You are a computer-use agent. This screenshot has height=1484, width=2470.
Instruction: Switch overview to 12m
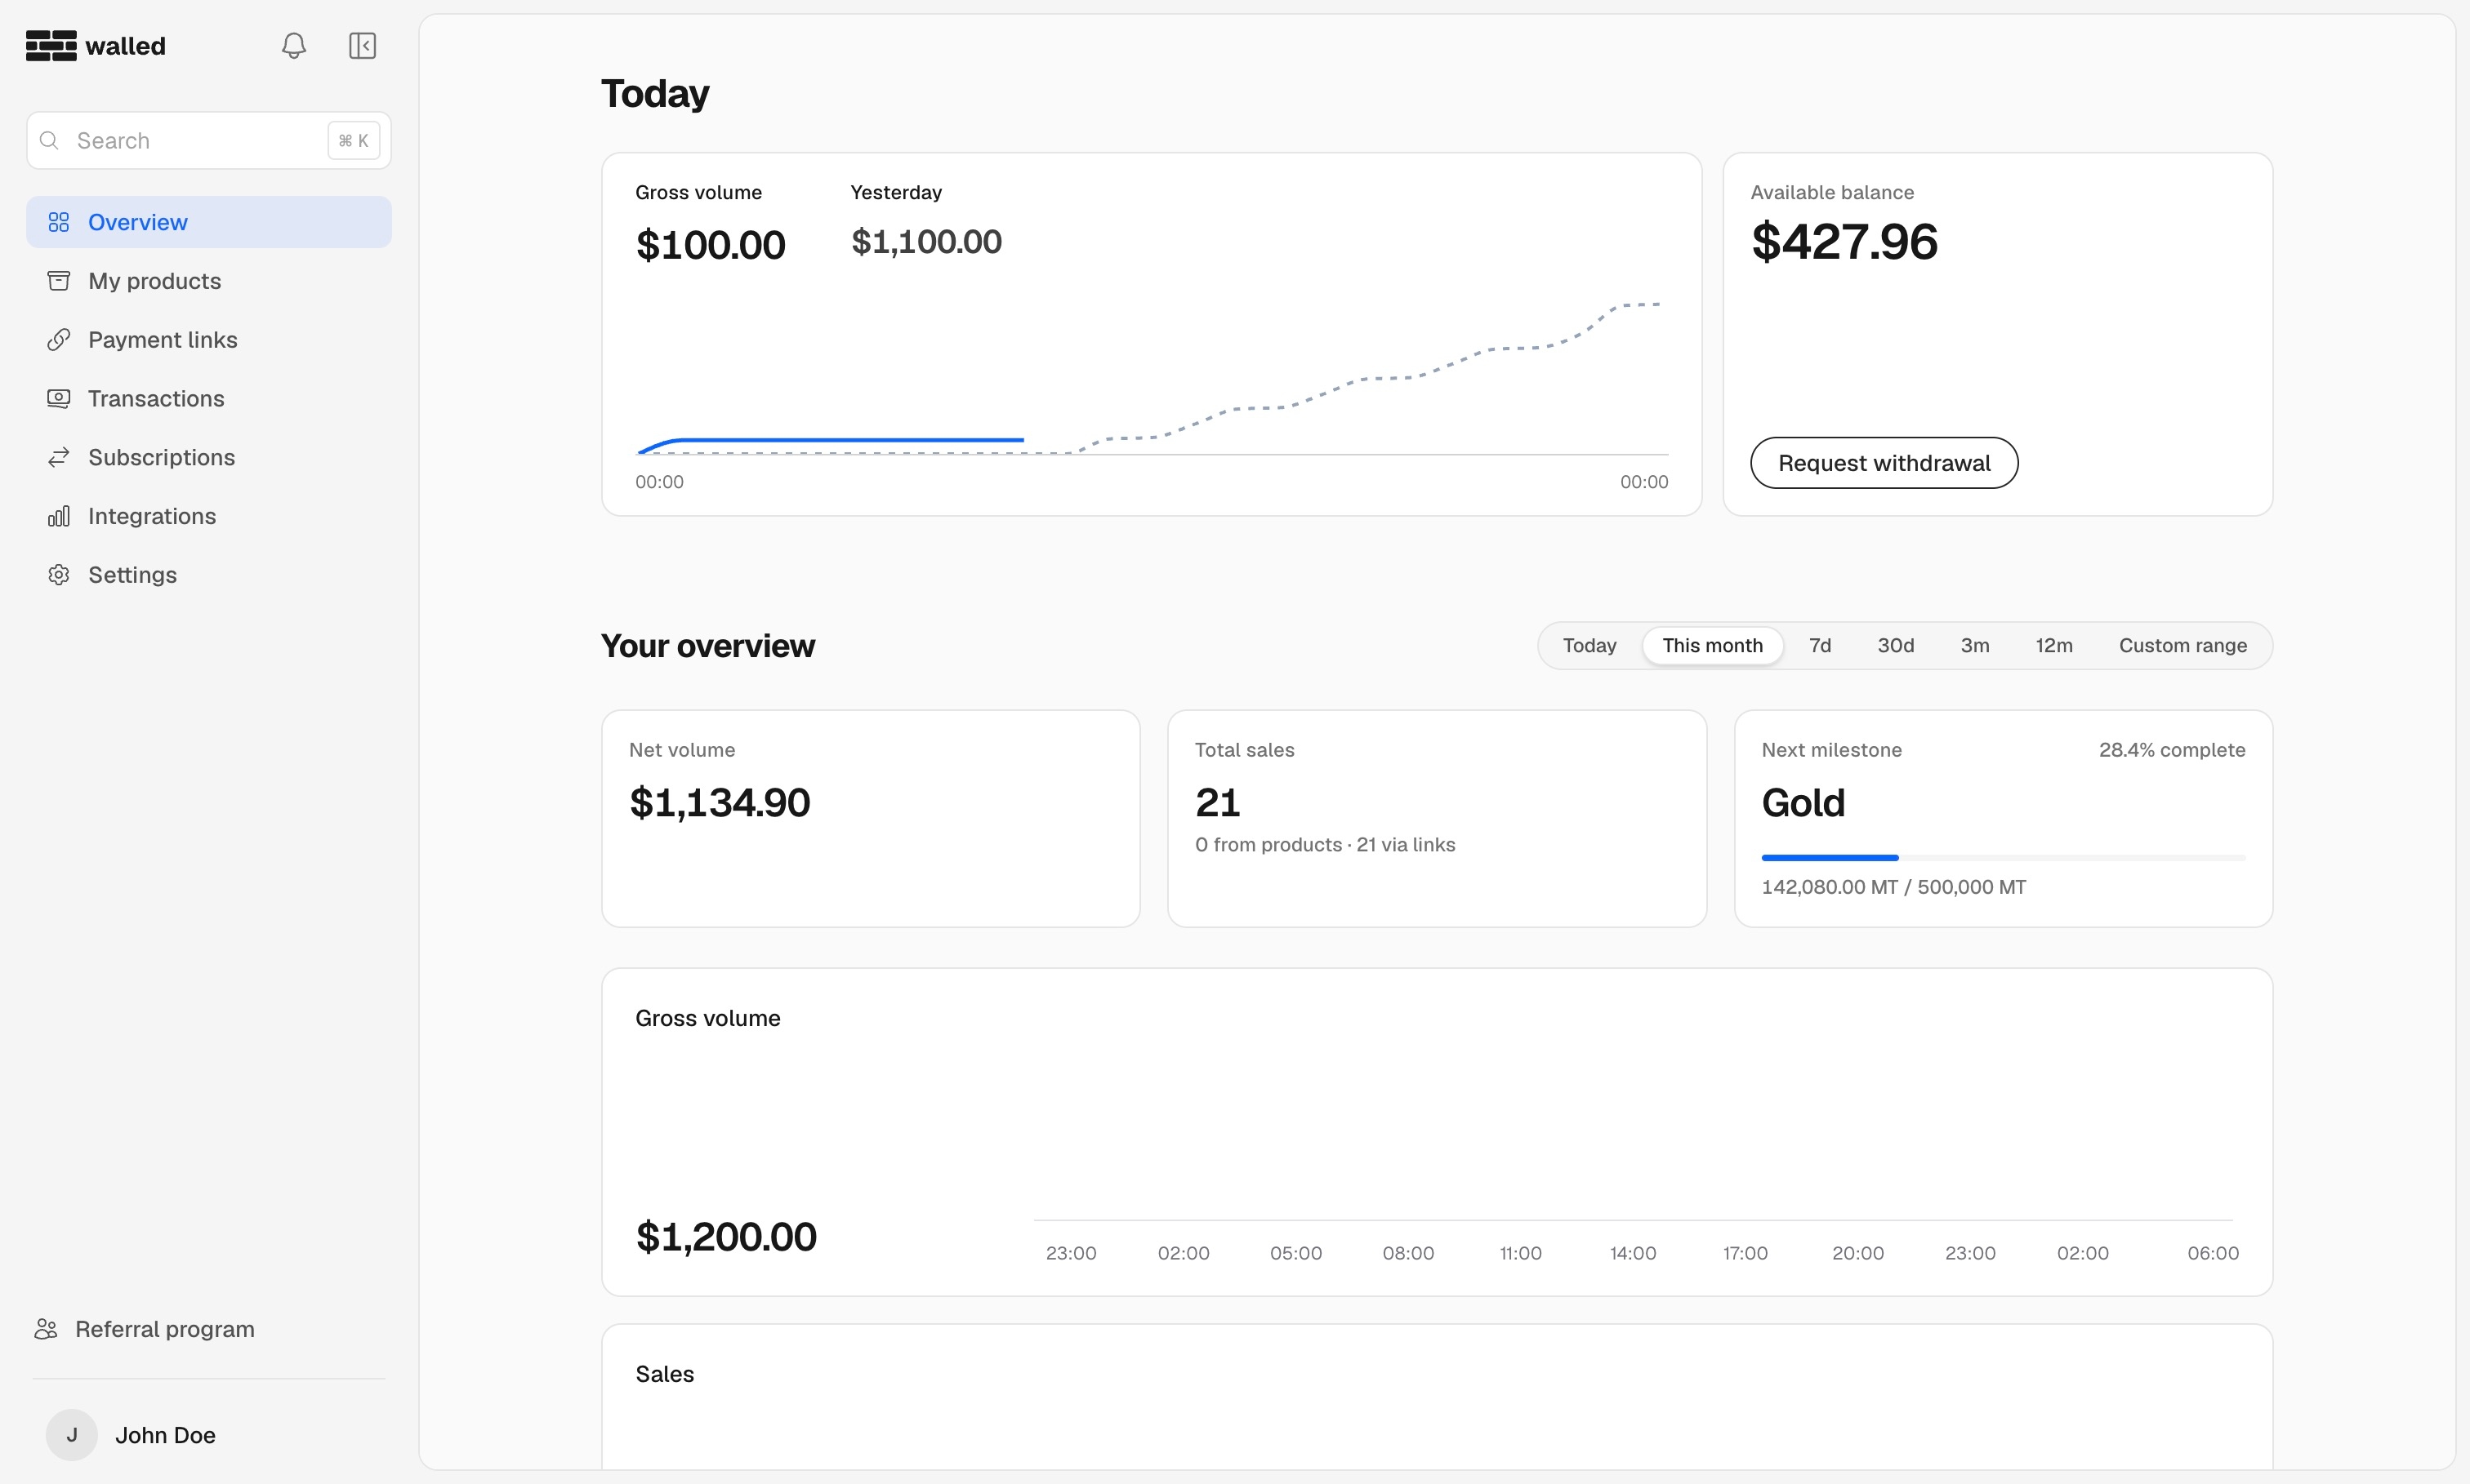coord(2053,646)
